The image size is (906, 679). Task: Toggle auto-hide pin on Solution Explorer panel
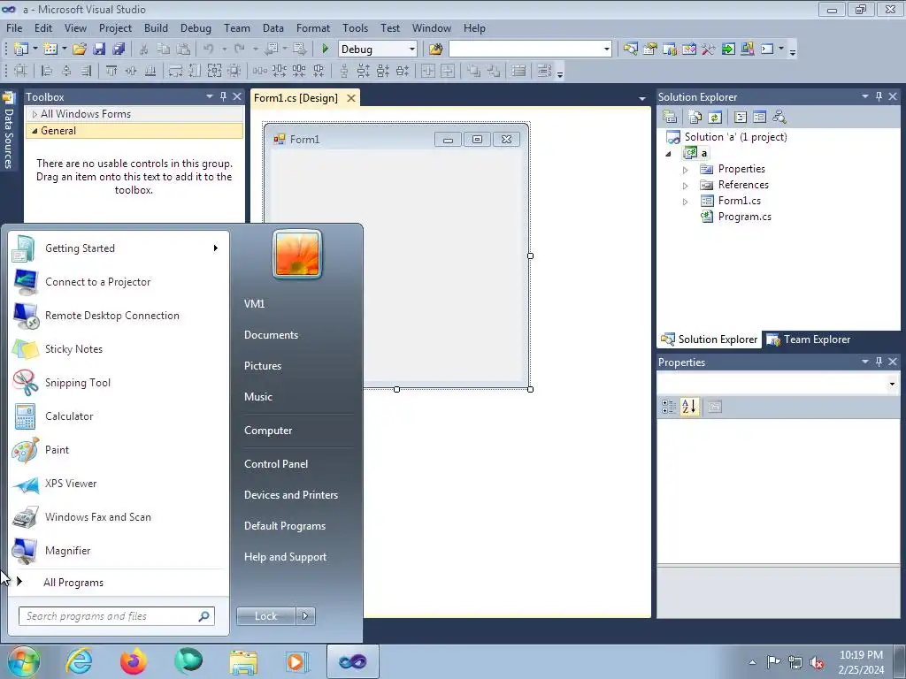point(879,96)
